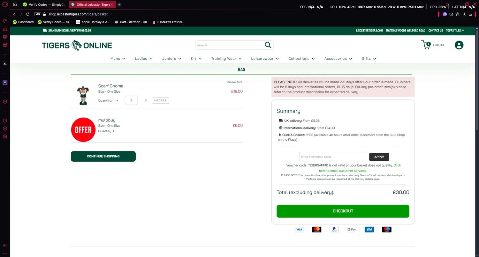479x257 pixels.
Task: Open the Topps Tiles external link
Action: click(455, 31)
